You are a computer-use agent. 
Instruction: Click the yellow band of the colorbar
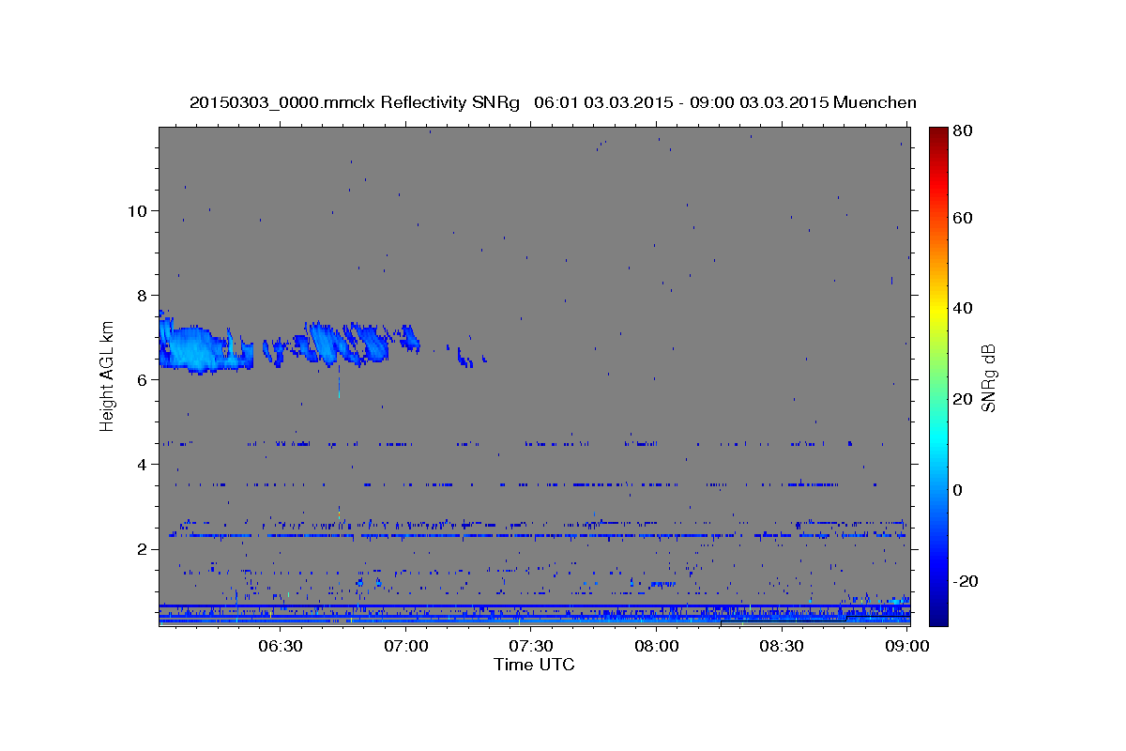(x=938, y=308)
